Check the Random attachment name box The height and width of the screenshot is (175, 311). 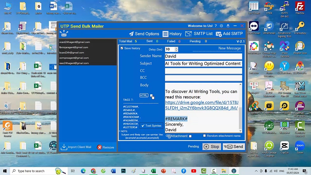204,136
